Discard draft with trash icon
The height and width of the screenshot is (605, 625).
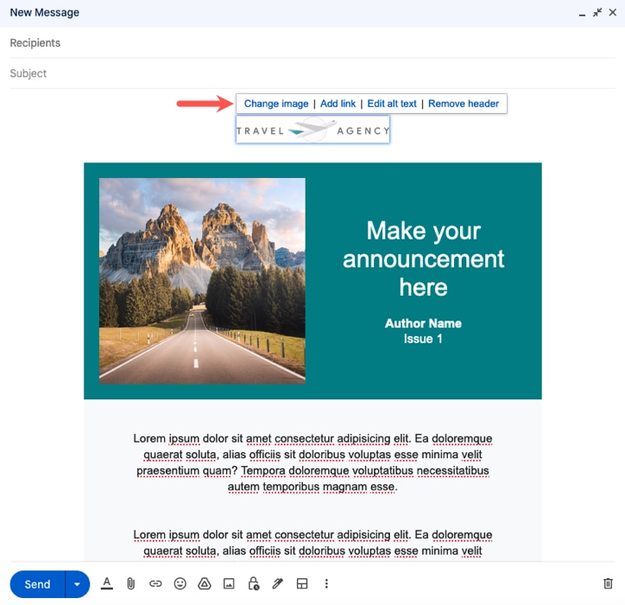pos(608,584)
